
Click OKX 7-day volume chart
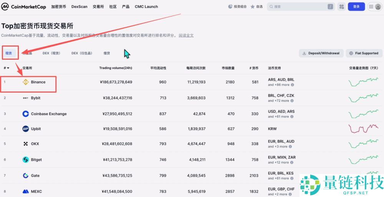coord(363,144)
